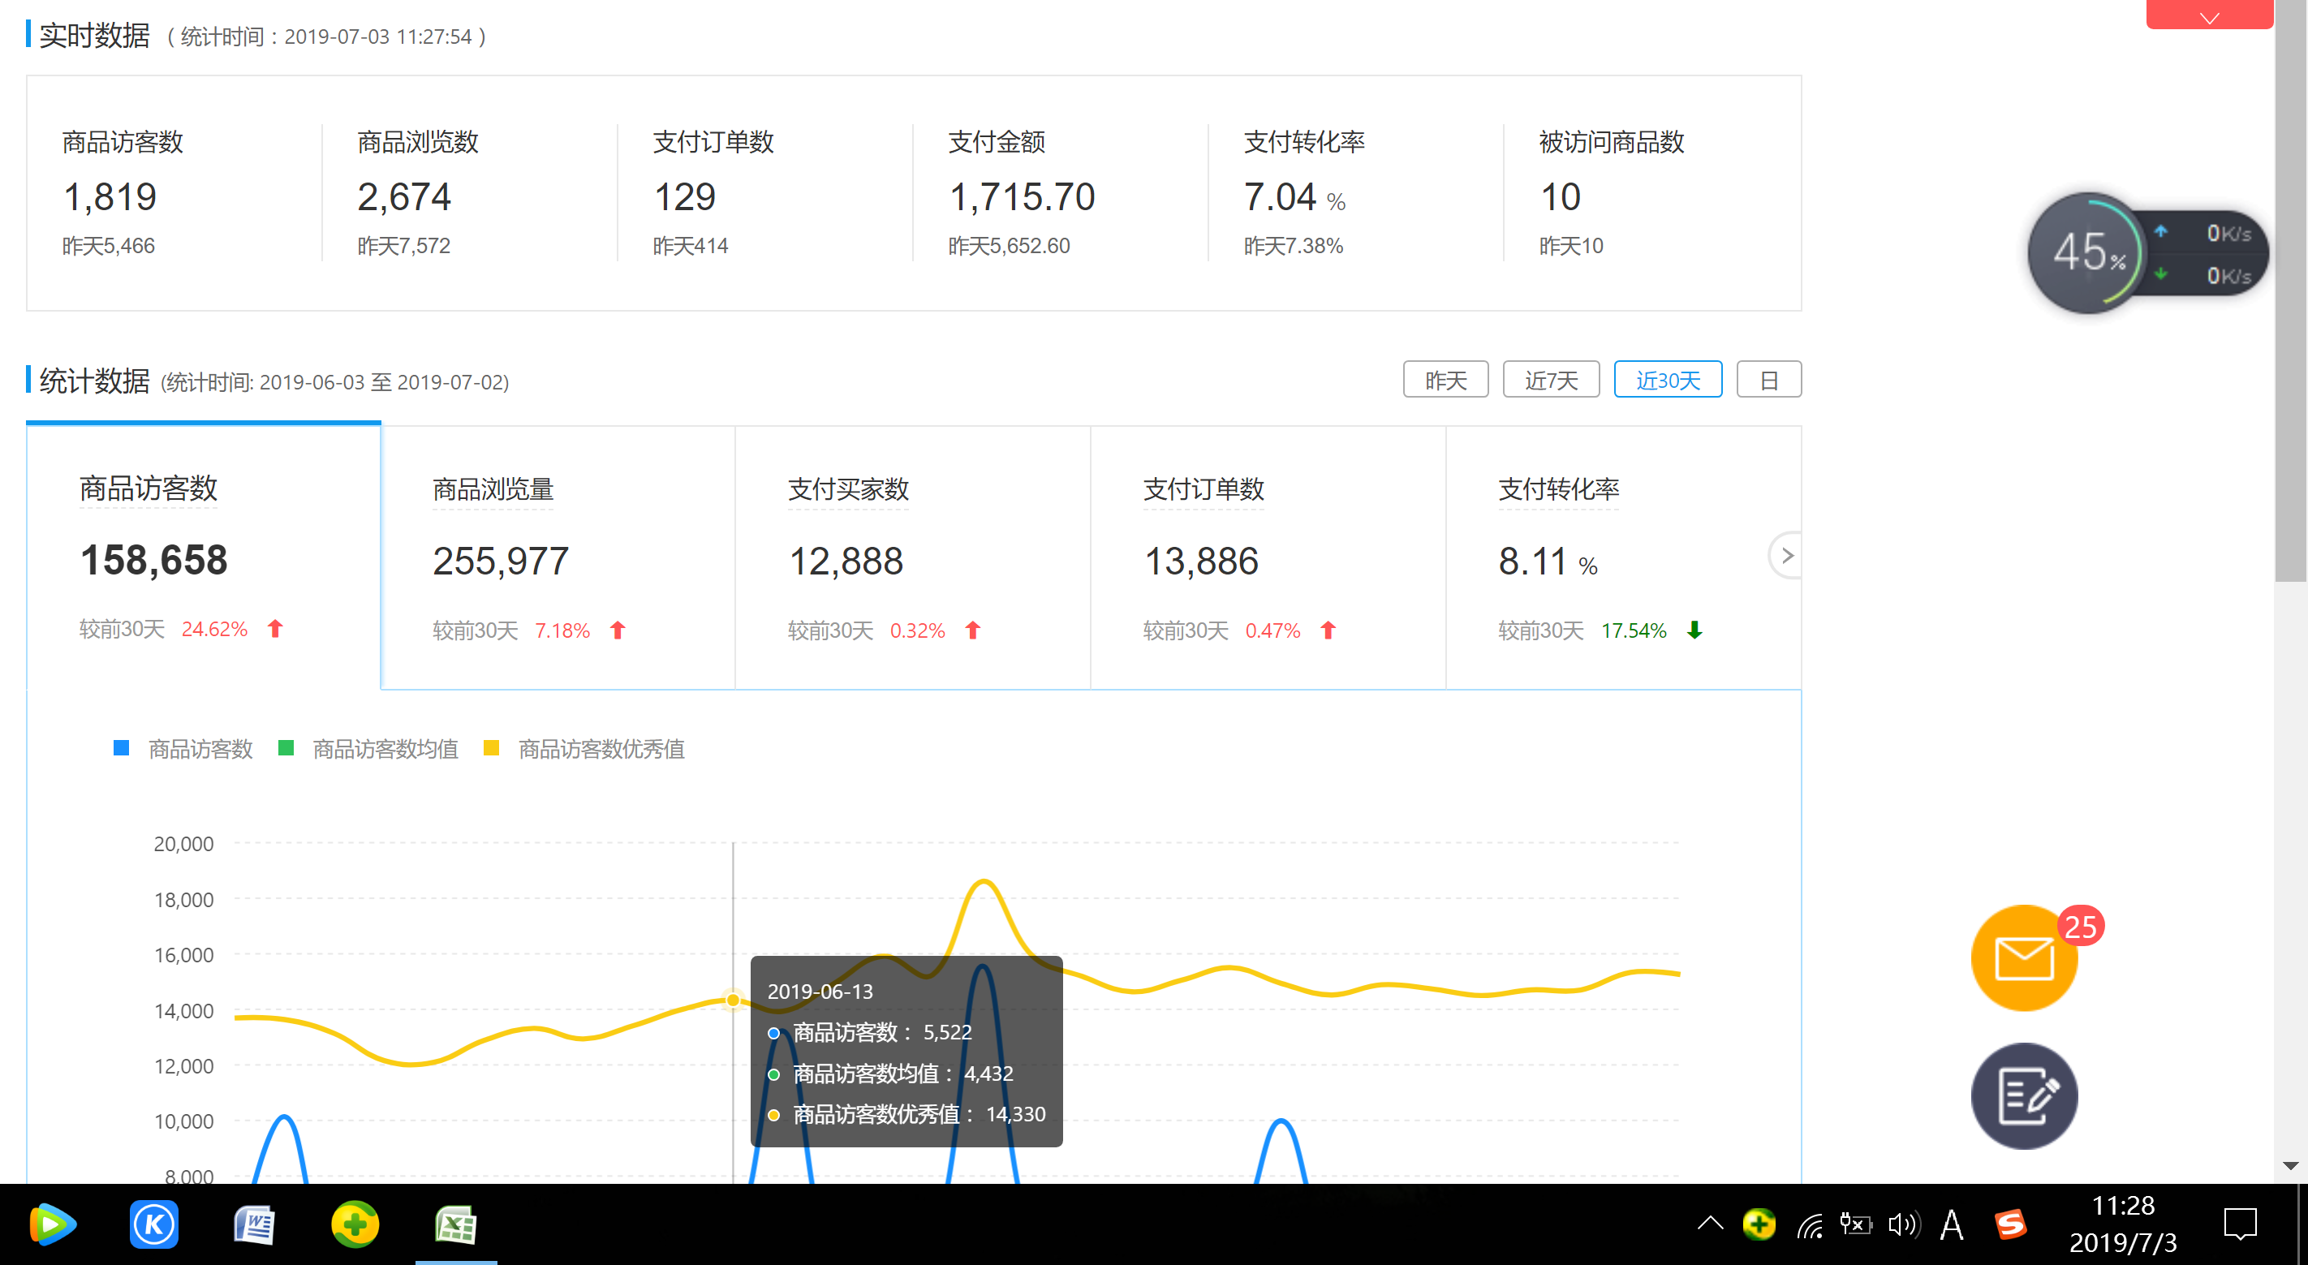Click the red 25 notification badge
Screen dimensions: 2308x1265
[x=2079, y=927]
